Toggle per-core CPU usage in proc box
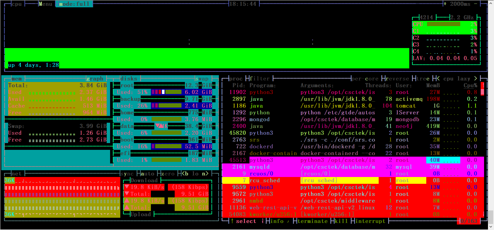This screenshot has height=230, width=494. tap(365, 79)
